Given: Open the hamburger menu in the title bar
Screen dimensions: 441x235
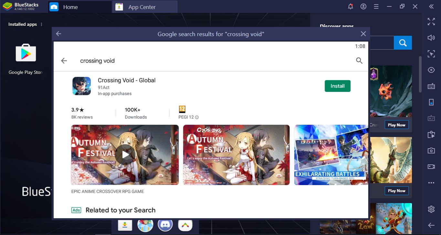Looking at the screenshot, I should [x=376, y=6].
